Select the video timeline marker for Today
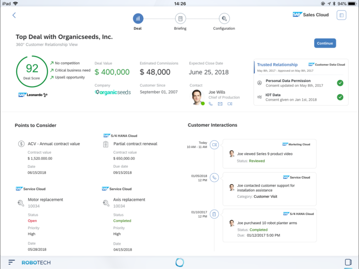This screenshot has height=269, width=359. coord(214,145)
